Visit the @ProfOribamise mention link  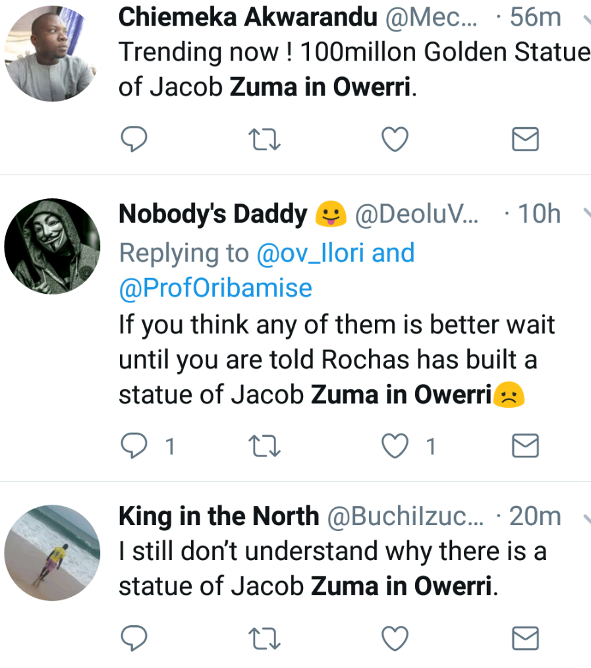215,288
